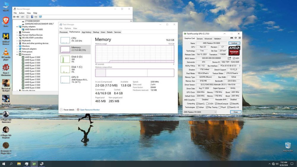Image resolution: width=297 pixels, height=167 pixels.
Task: Select the CPU performance graph entry
Action: pos(75,40)
